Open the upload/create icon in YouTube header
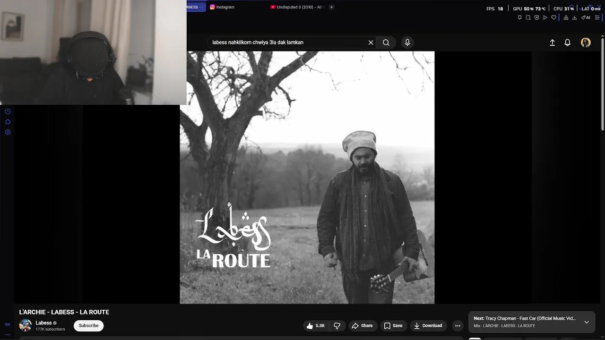The height and width of the screenshot is (340, 605). pos(552,42)
